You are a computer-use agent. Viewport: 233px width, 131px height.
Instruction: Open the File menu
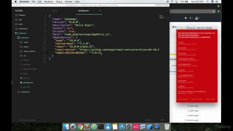(33, 1)
